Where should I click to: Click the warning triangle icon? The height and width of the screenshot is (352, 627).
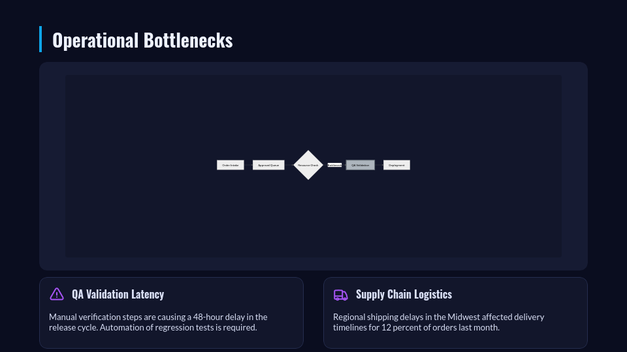[57, 295]
